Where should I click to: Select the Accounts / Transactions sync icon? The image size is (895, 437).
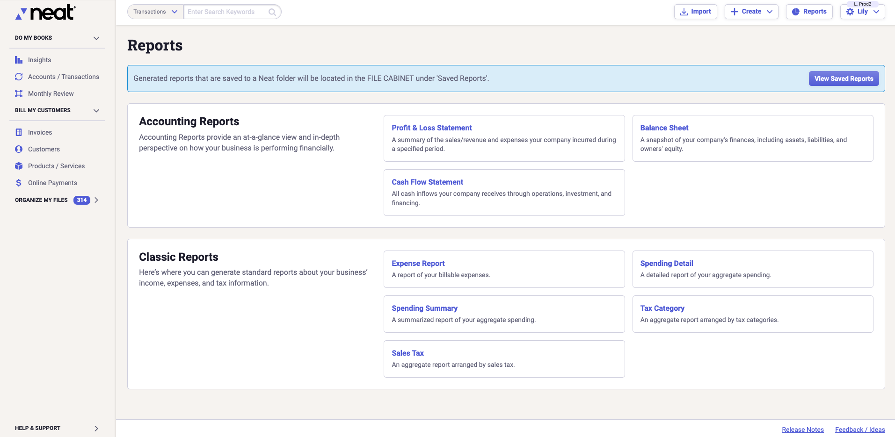(x=18, y=77)
